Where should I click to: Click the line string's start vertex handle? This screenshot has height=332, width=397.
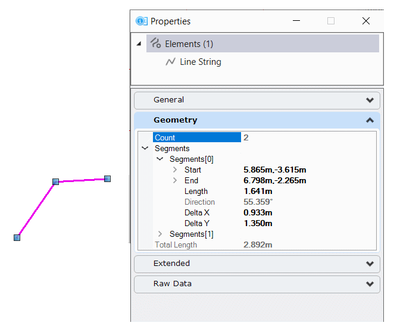[17, 237]
